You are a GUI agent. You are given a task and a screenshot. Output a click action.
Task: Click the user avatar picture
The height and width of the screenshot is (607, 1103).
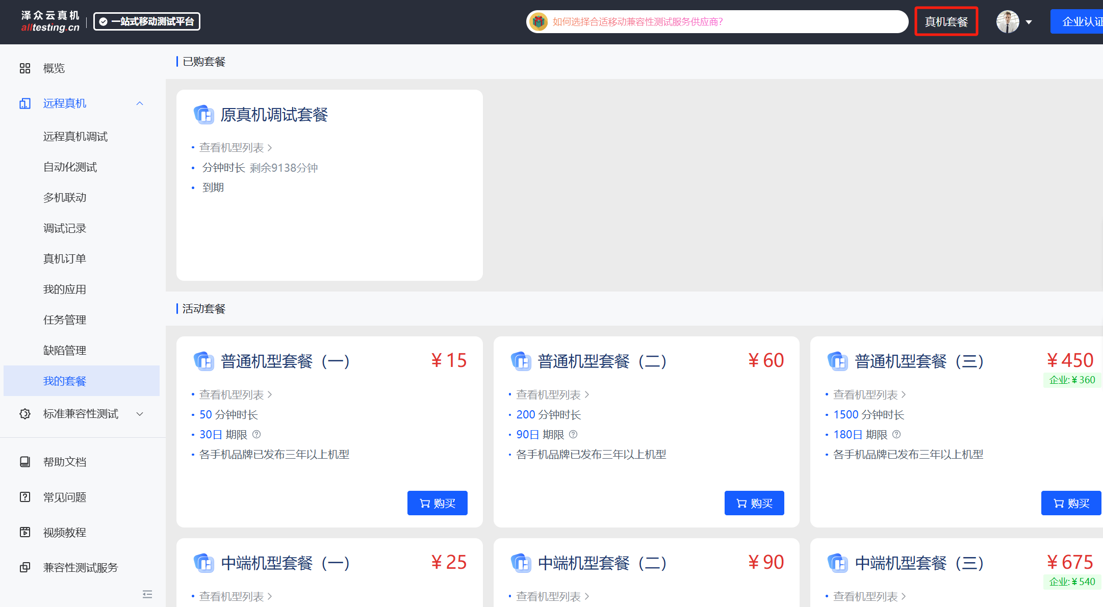(1007, 22)
